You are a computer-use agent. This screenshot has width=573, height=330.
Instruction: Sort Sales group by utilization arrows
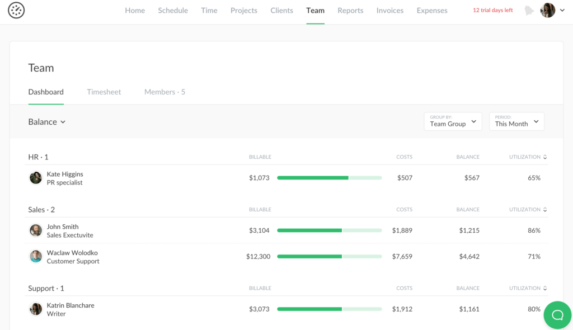click(545, 209)
